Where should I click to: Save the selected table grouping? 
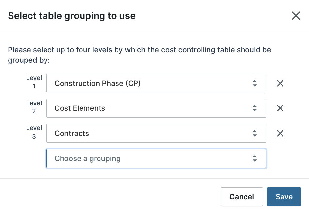click(x=284, y=197)
